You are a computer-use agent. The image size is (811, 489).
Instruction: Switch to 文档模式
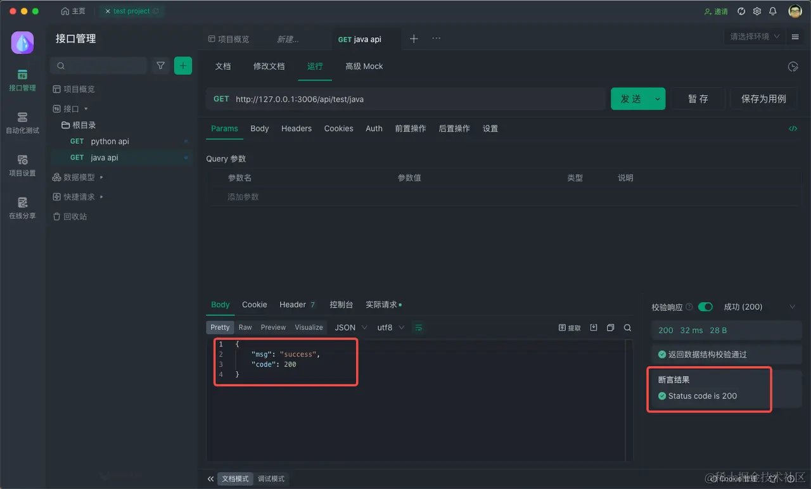235,479
